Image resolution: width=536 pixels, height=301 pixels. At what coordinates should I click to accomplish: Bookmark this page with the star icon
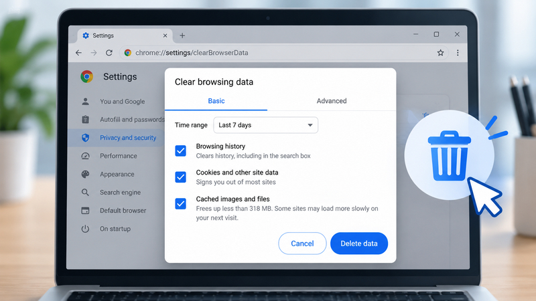point(440,53)
